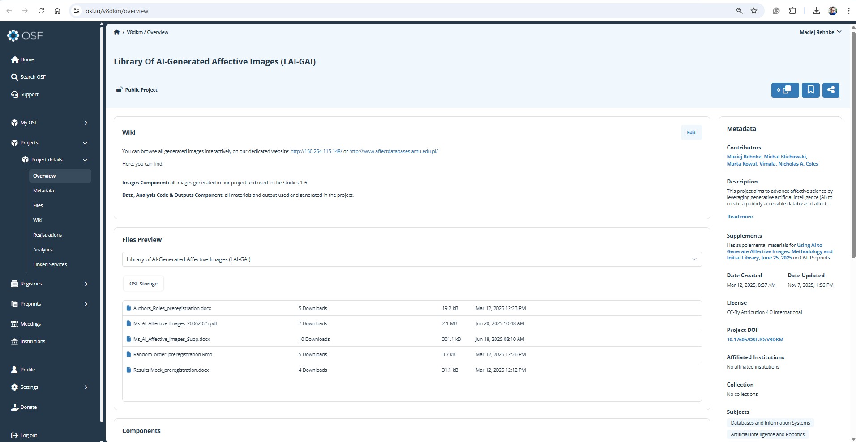856x442 pixels.
Task: Click Read more under Description
Action: click(740, 217)
